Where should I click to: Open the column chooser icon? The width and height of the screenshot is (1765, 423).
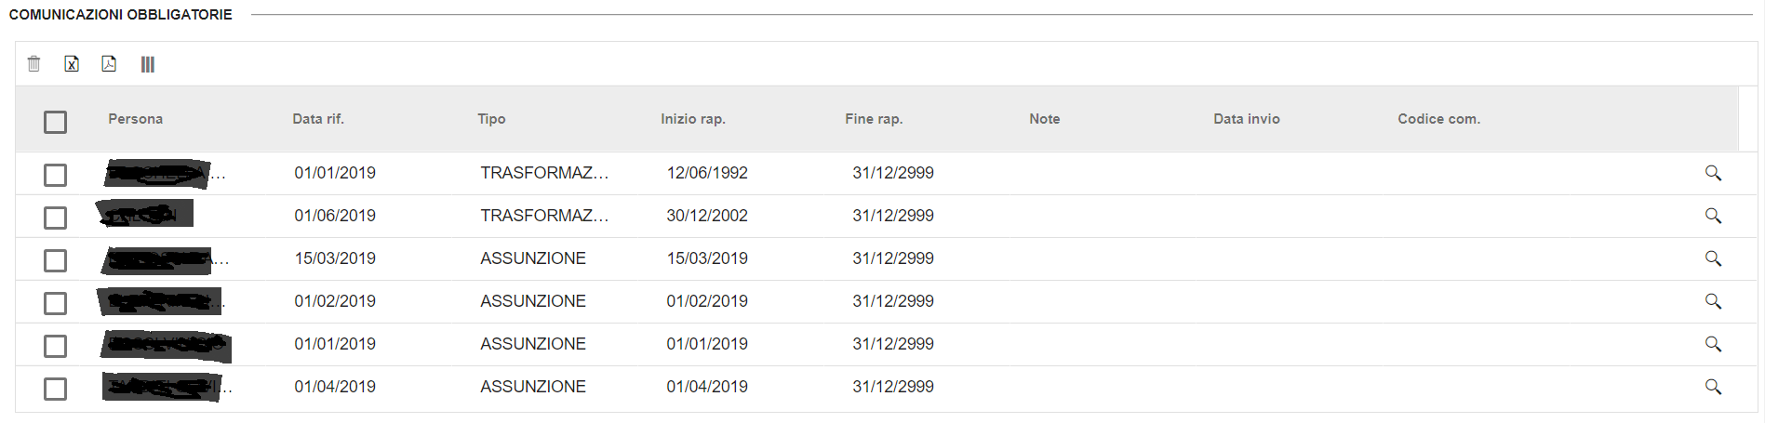pos(147,64)
